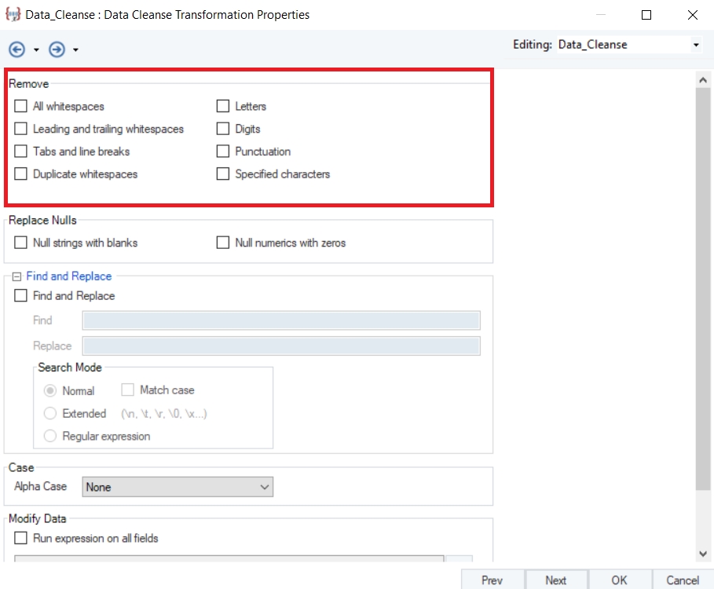Enable the All whitespaces checkbox
This screenshot has height=589, width=714.
point(21,106)
